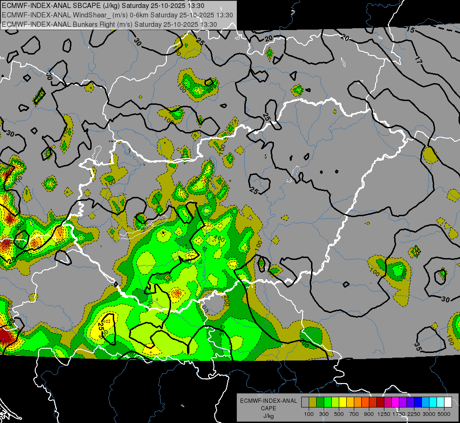Screen dimensions: 460x423
Task: Click the white swatch at the legend end
Action: tap(448, 402)
